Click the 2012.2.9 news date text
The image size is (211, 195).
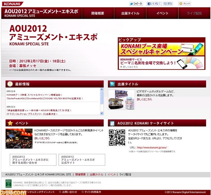tap(11, 91)
